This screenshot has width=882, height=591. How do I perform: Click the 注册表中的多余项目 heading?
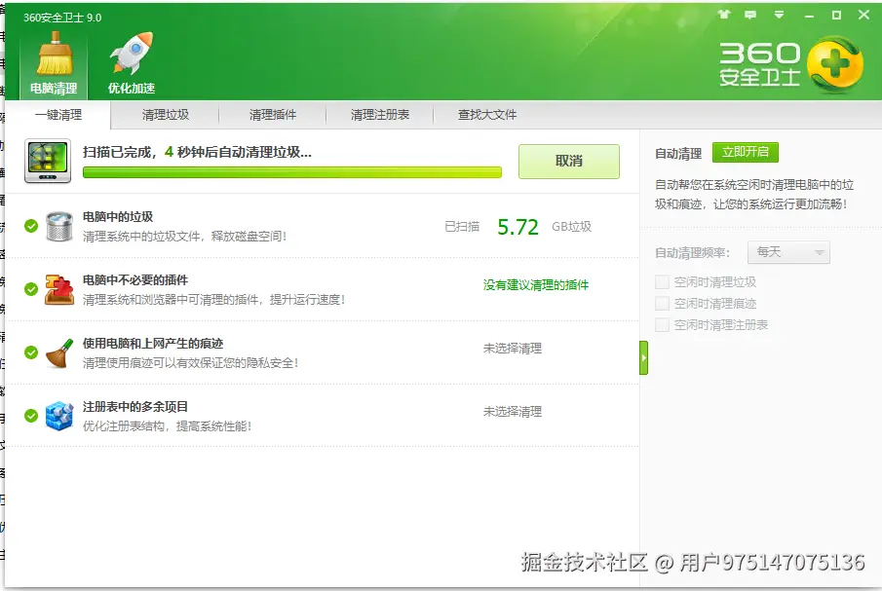(x=135, y=407)
